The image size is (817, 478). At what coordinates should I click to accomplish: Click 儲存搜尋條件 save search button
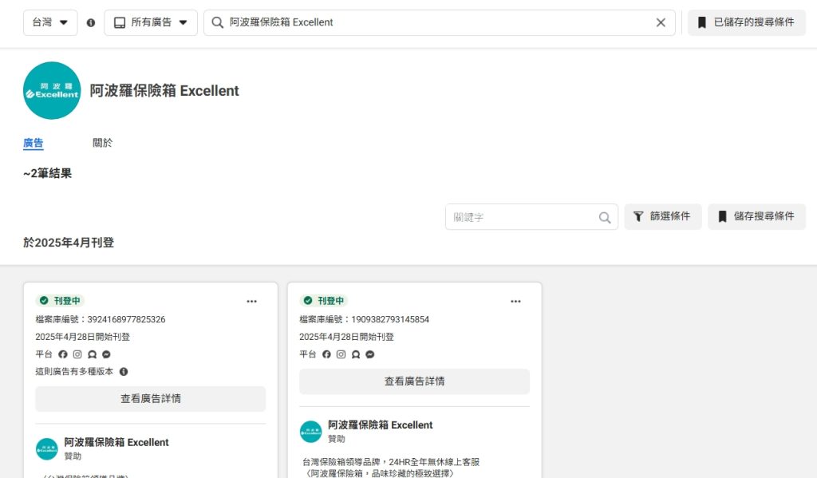(x=756, y=216)
